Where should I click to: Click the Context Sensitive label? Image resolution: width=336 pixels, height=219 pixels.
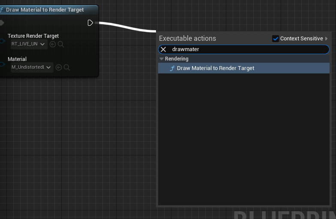tap(301, 39)
